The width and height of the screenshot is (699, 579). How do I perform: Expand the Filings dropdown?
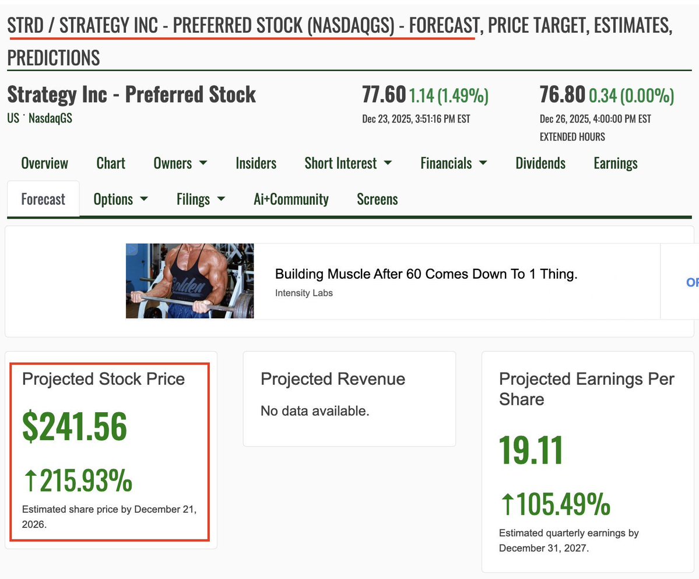pyautogui.click(x=201, y=199)
